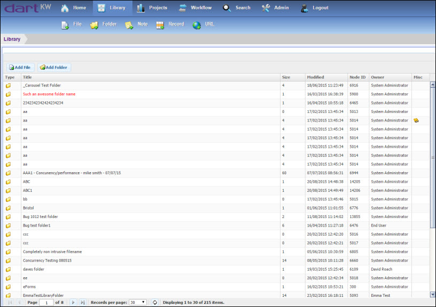Select 'Concurrency Testing 080515' title
Viewport: 436px width, 307px height.
click(x=47, y=261)
